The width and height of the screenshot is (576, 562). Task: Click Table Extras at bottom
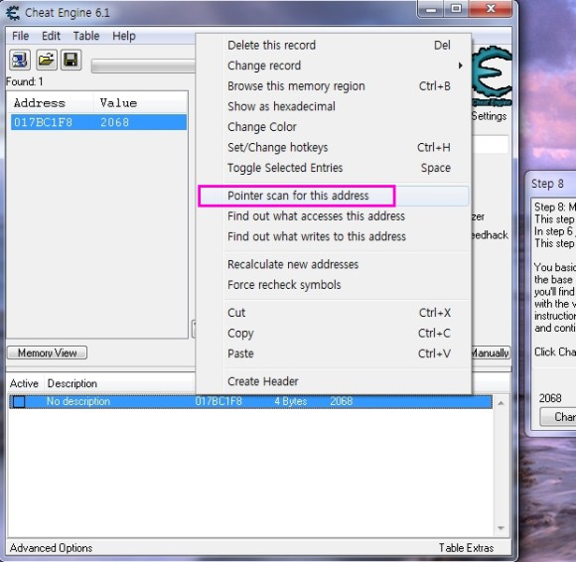click(466, 548)
